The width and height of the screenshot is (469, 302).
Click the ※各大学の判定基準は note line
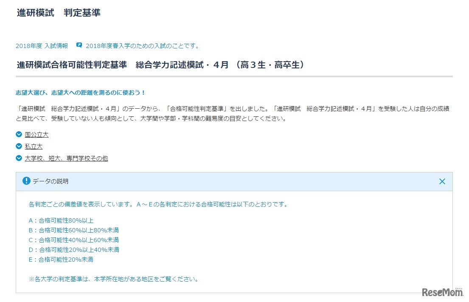[114, 279]
